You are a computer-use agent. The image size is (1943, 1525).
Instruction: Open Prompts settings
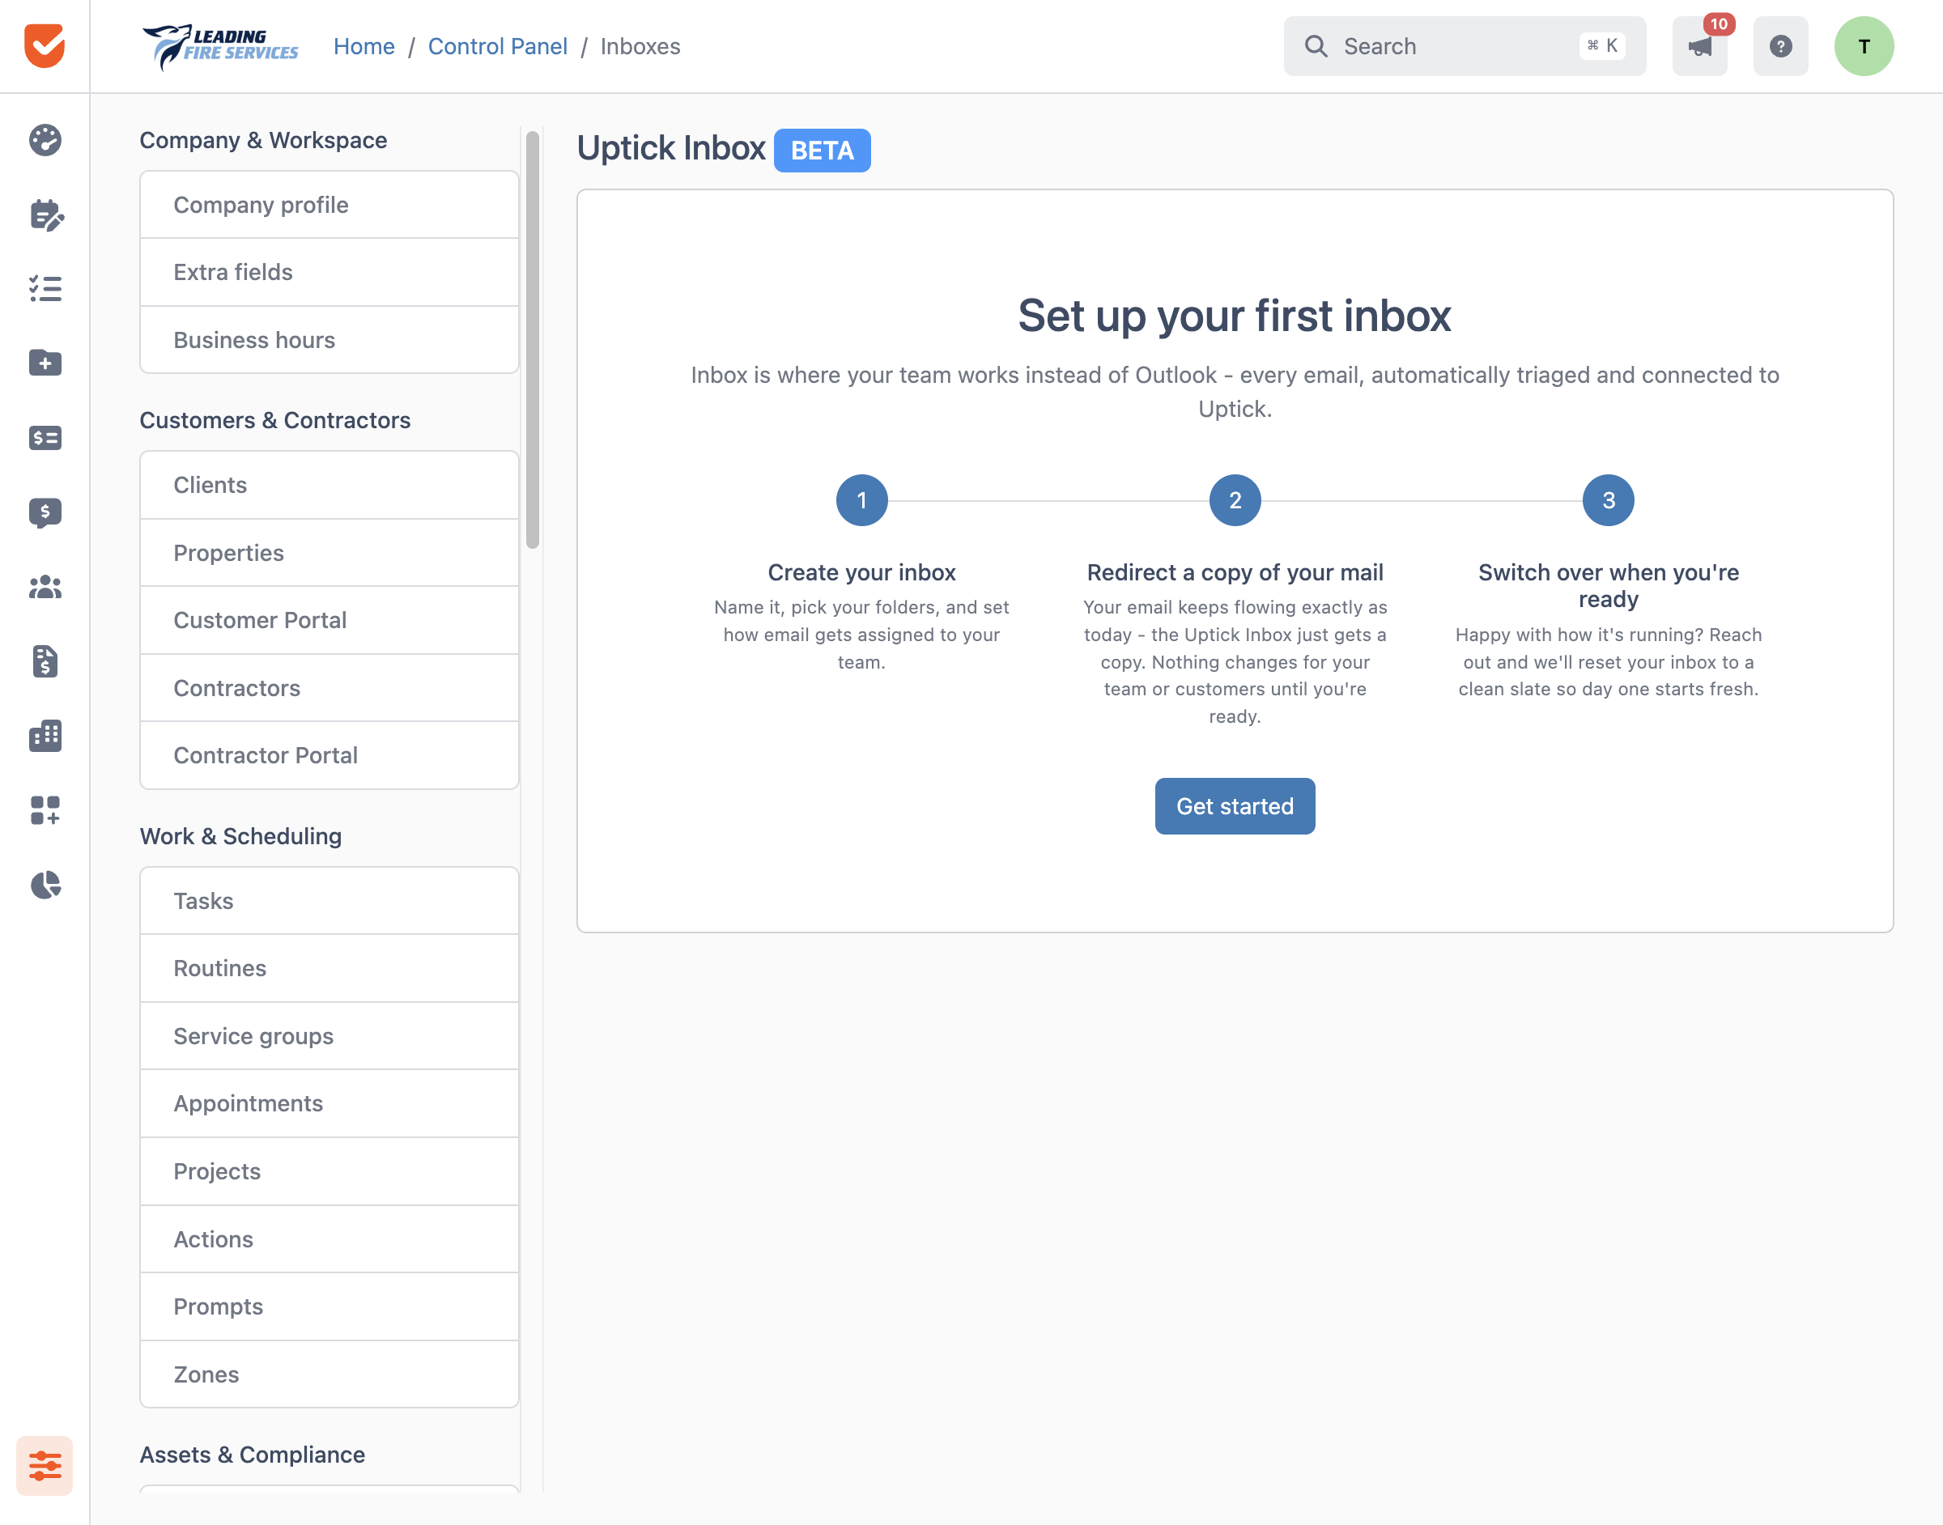(x=330, y=1306)
